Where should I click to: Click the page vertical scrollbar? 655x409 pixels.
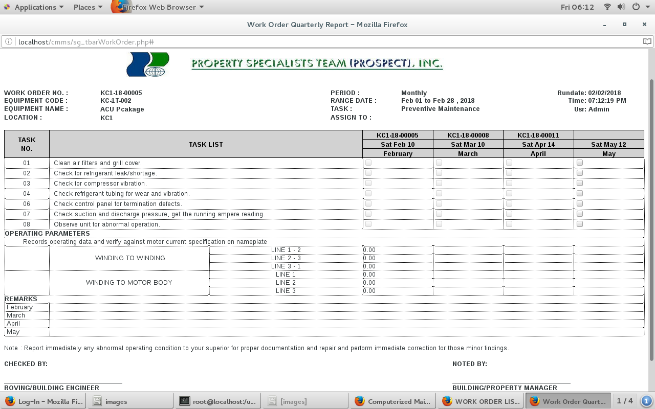651,220
